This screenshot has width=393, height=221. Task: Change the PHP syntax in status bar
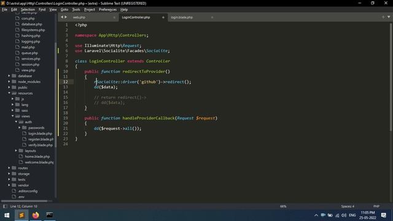(376, 206)
